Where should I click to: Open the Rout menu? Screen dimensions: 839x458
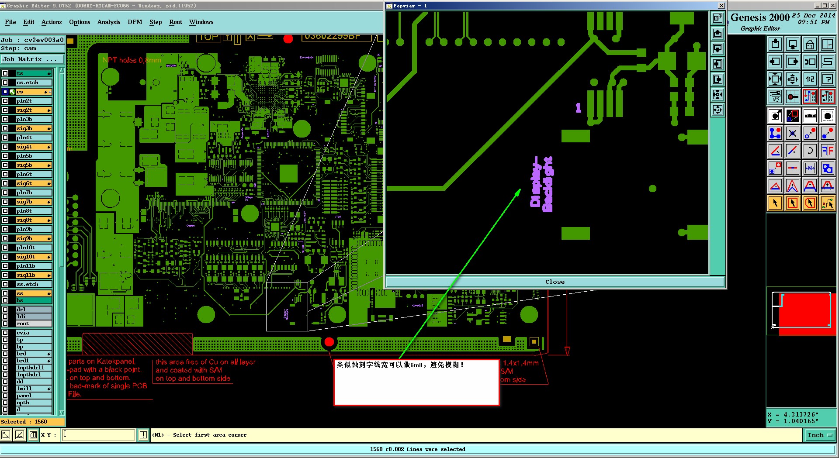pyautogui.click(x=176, y=22)
